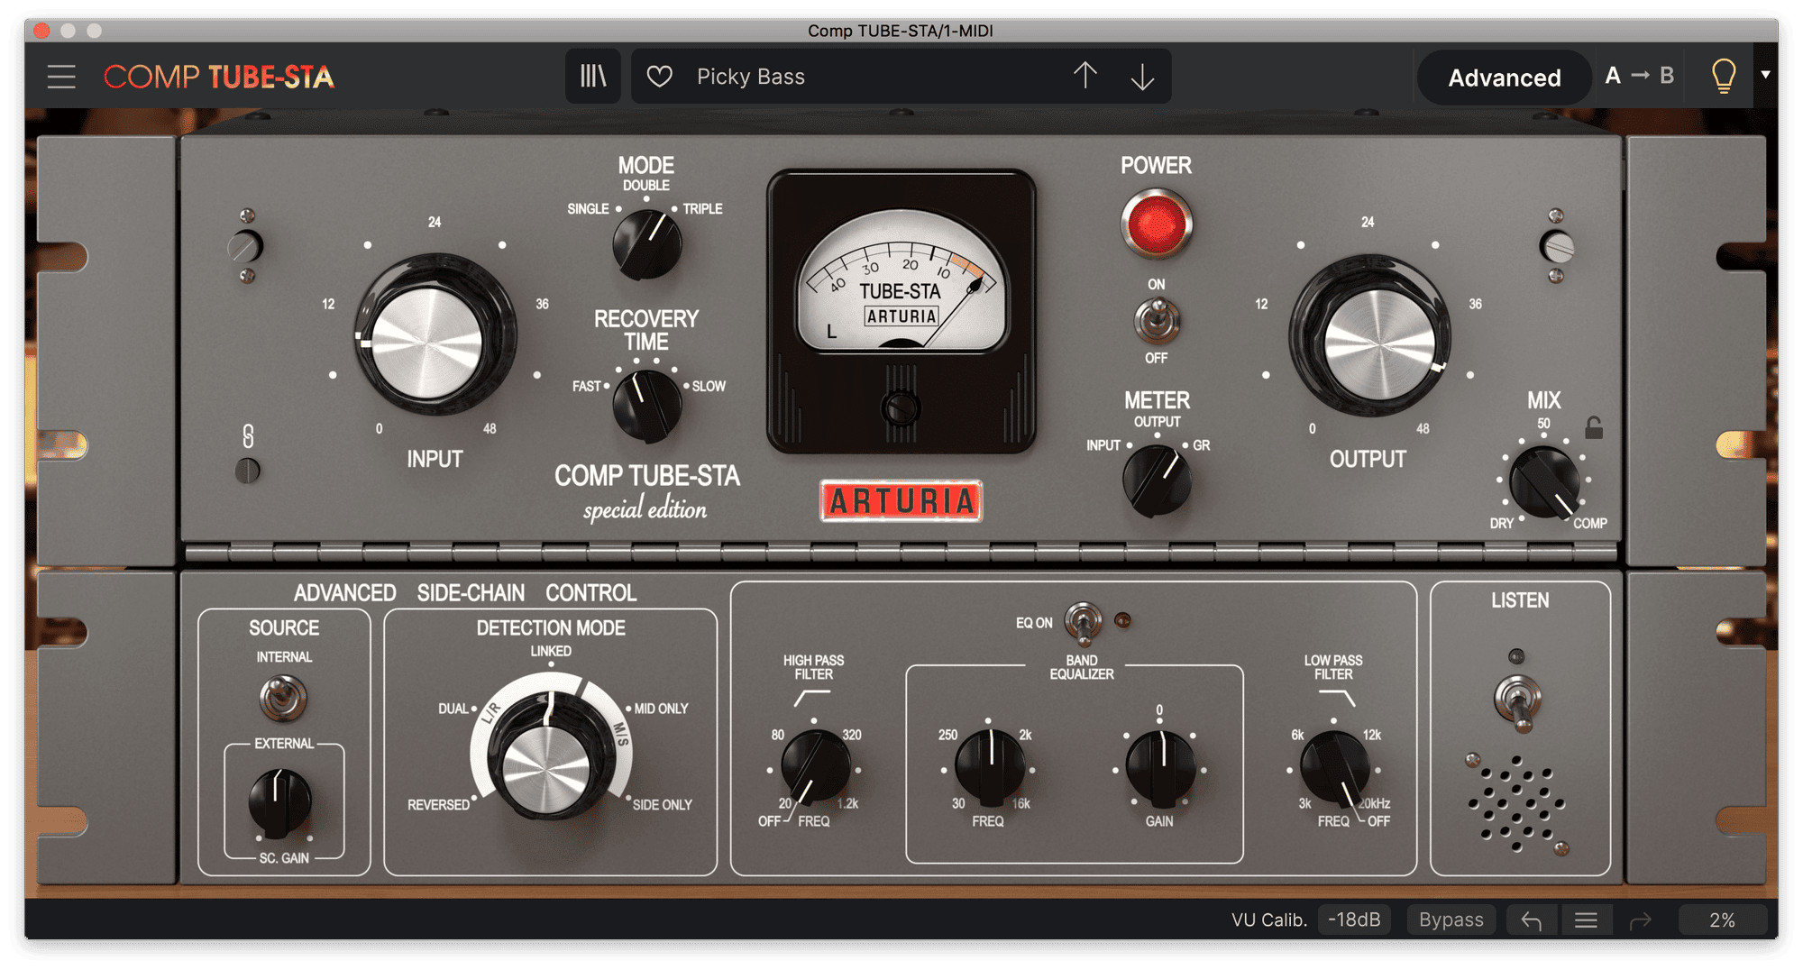1803x970 pixels.
Task: Click the VU meter display
Action: tap(901, 280)
